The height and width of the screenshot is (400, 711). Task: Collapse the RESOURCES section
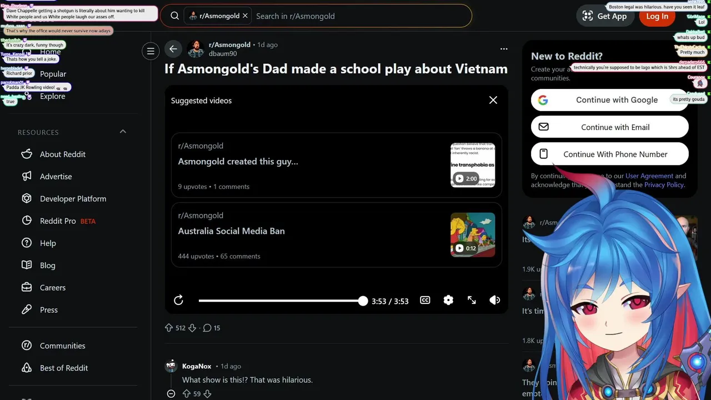(x=123, y=132)
